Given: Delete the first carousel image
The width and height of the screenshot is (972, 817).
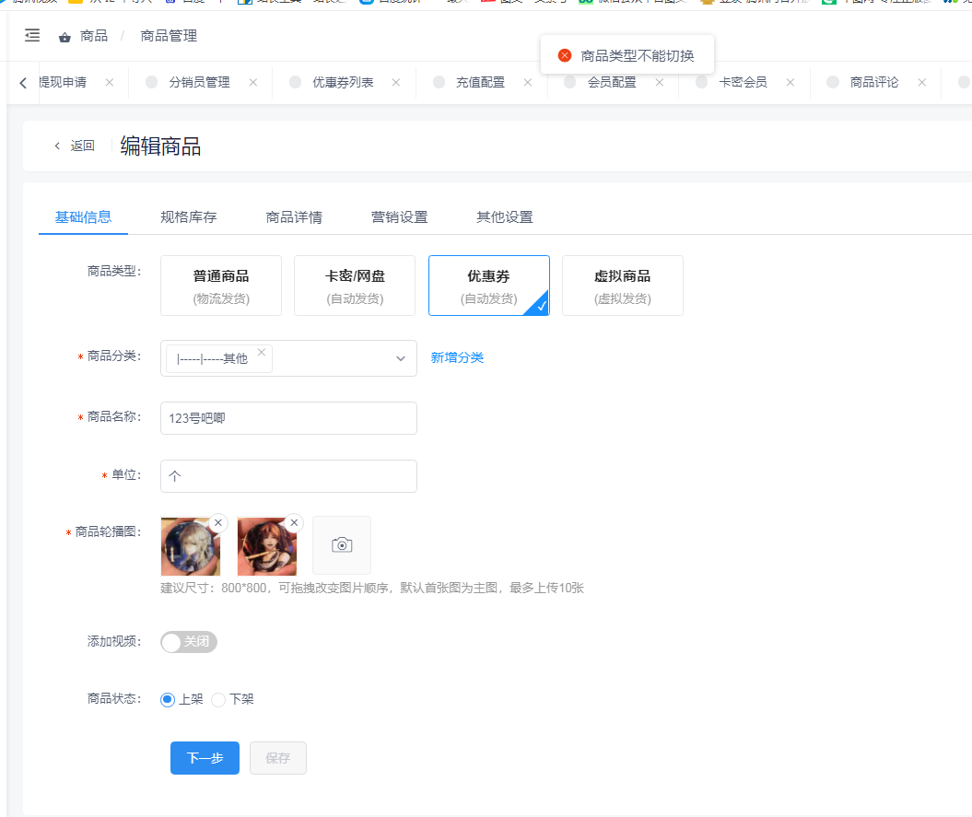Looking at the screenshot, I should click(218, 522).
